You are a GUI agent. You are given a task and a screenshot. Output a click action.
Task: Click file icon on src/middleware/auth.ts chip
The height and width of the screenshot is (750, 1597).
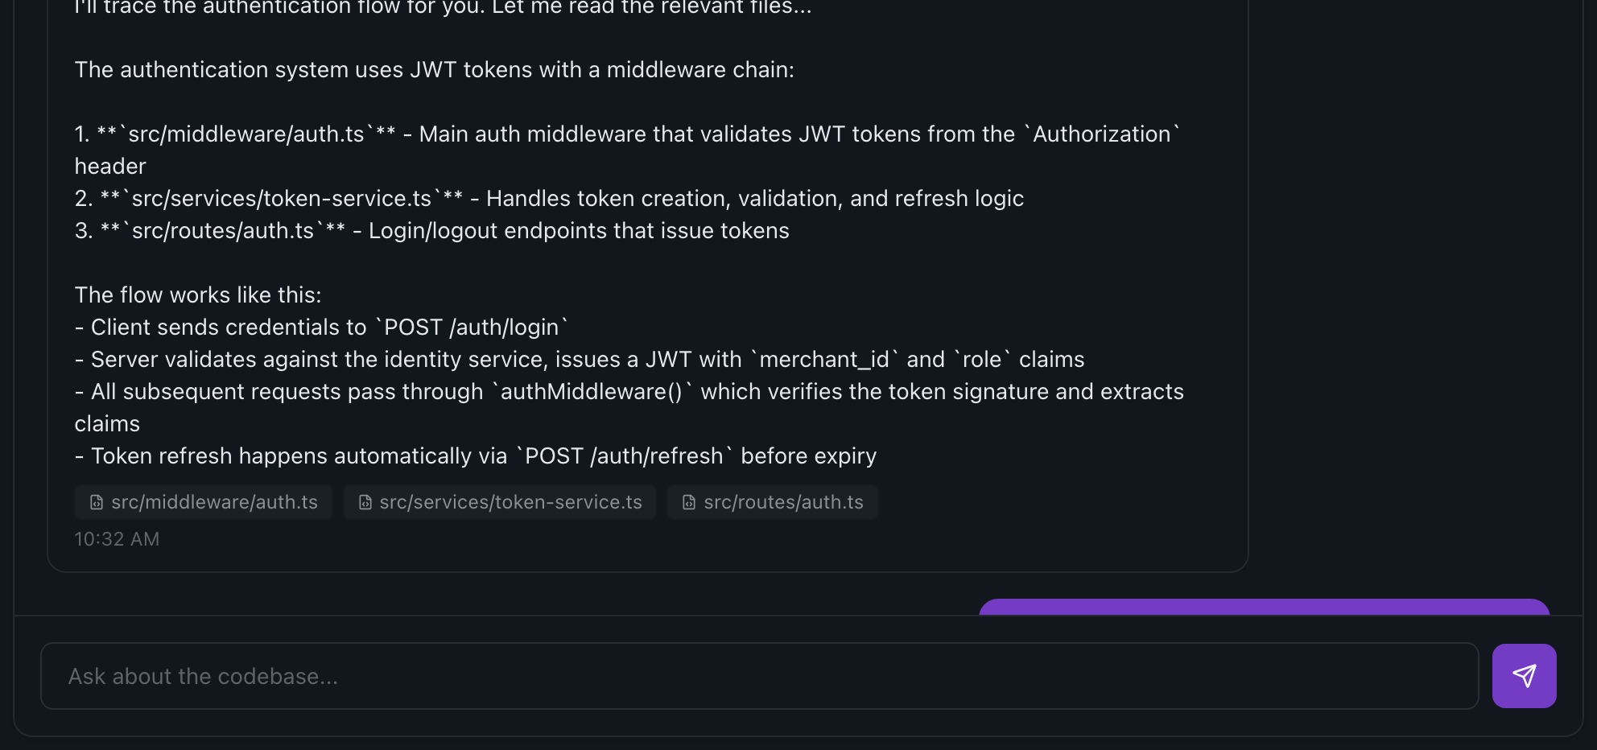(x=97, y=502)
